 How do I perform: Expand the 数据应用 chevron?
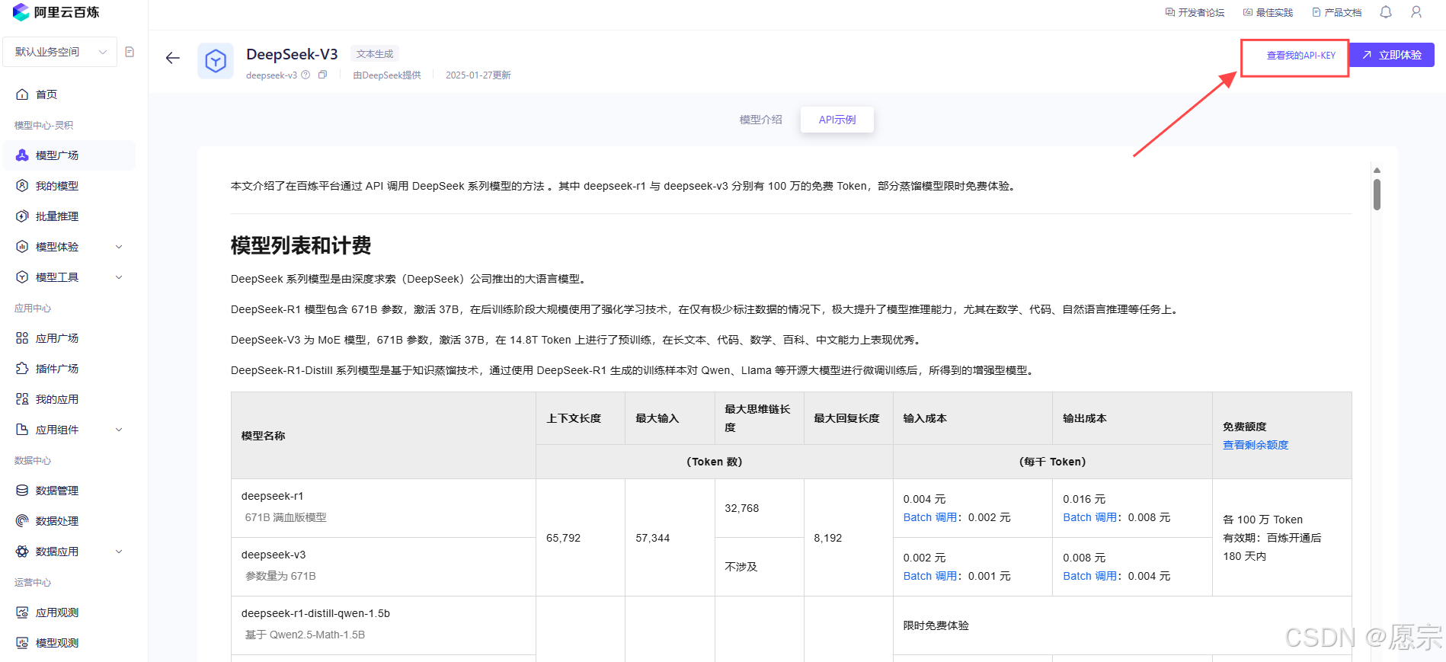tap(119, 552)
